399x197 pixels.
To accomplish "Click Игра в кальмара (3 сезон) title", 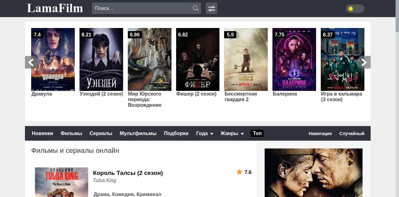I will tap(342, 97).
